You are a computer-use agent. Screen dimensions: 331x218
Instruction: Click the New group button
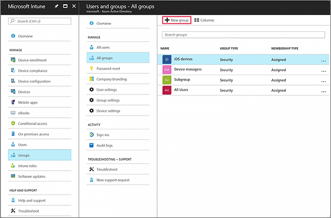point(176,20)
